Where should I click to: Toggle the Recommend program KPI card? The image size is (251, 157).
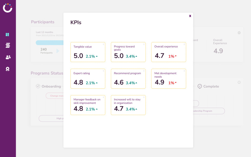[128, 79]
